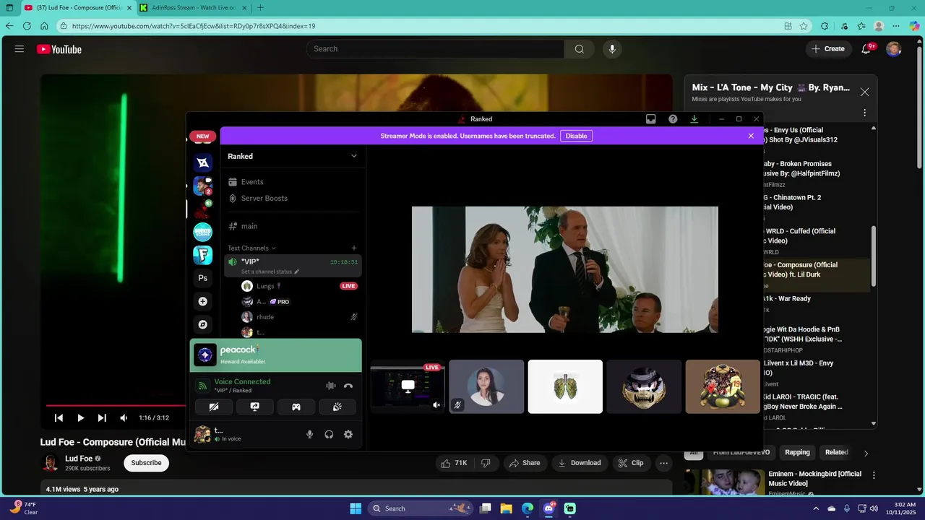
Task: Open Windows Start menu
Action: coord(356,508)
